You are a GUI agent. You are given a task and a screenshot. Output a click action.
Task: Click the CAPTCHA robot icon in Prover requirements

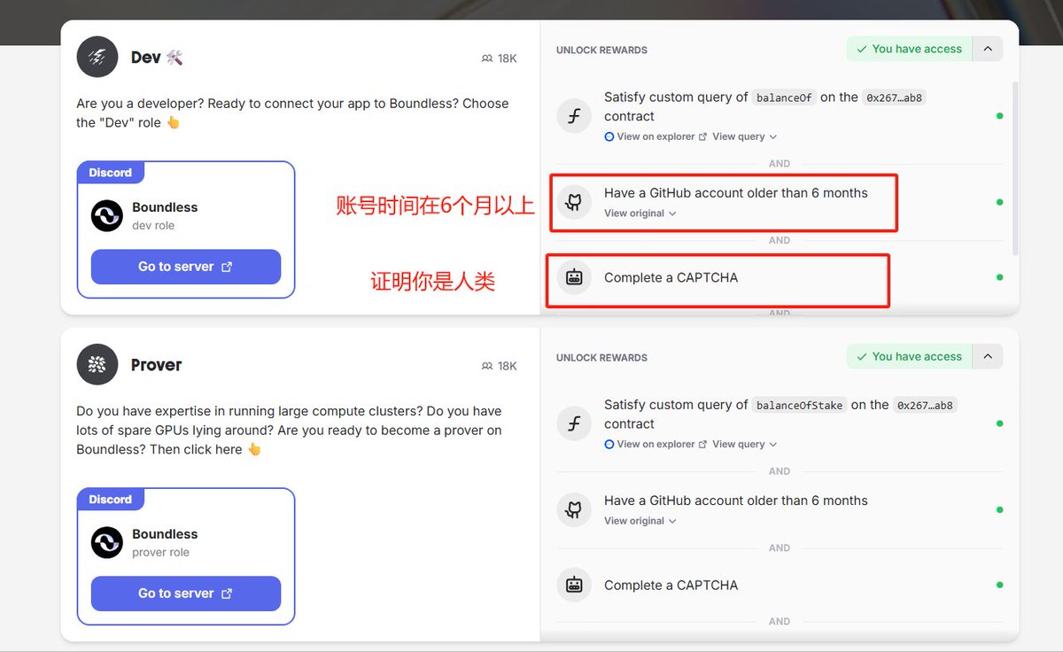click(574, 585)
